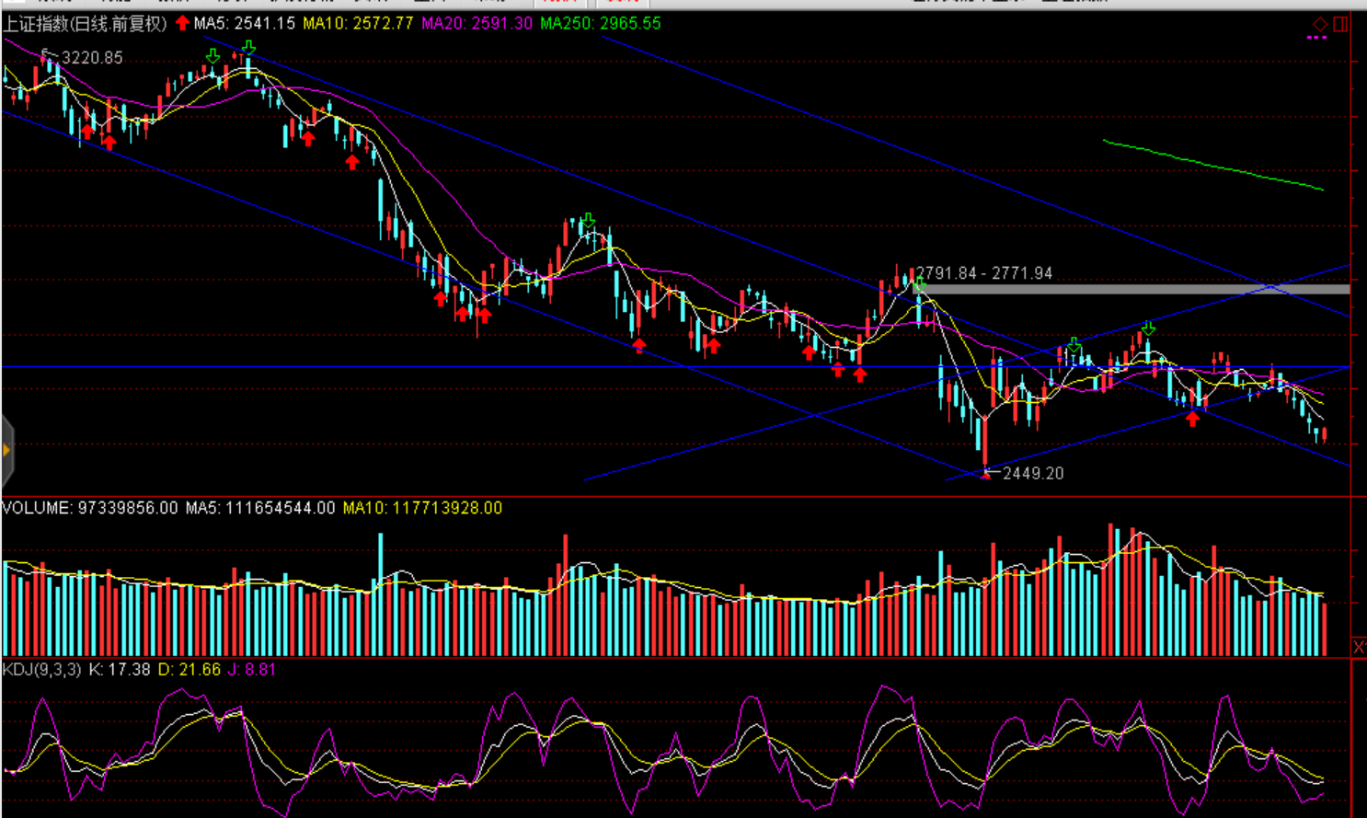Click the red diamond icon at chart top-right
The image size is (1367, 818).
point(1320,24)
